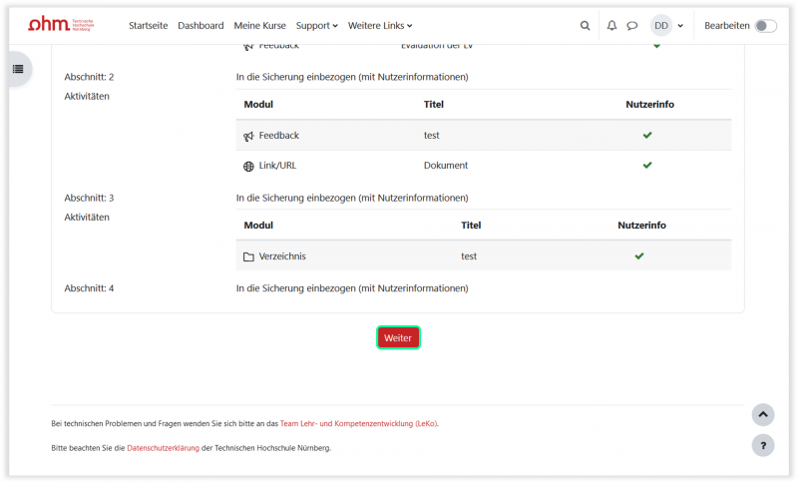This screenshot has width=798, height=483.
Task: Open the DD user account menu
Action: coord(666,26)
